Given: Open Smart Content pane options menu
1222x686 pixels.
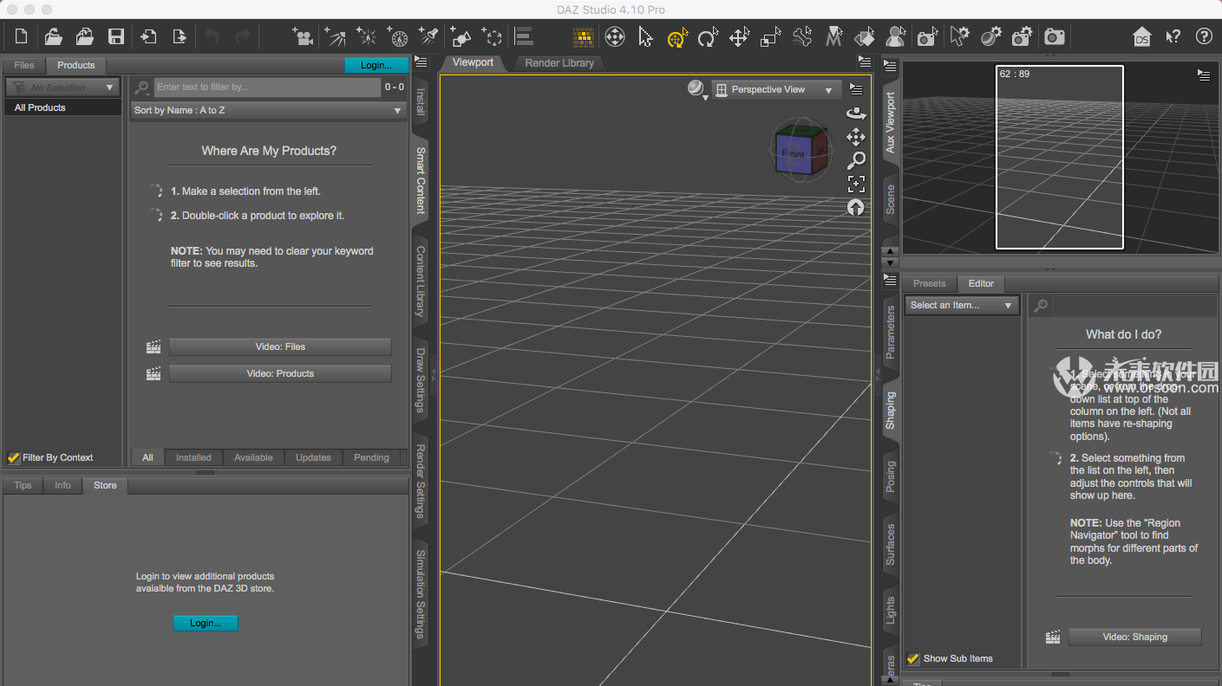Looking at the screenshot, I should [421, 62].
